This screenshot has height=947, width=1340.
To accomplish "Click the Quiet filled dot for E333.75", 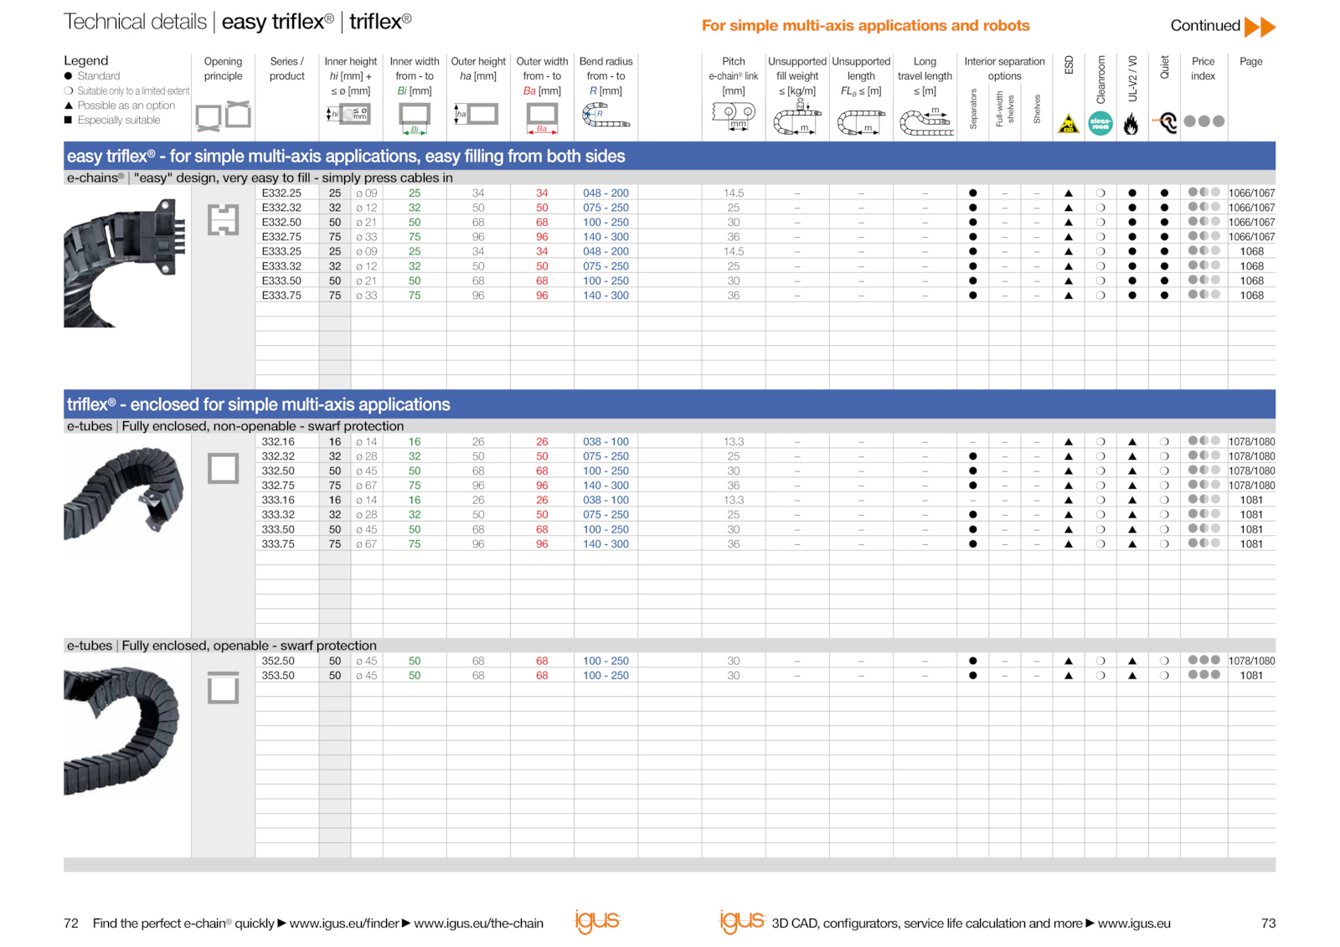I will pos(1164,296).
